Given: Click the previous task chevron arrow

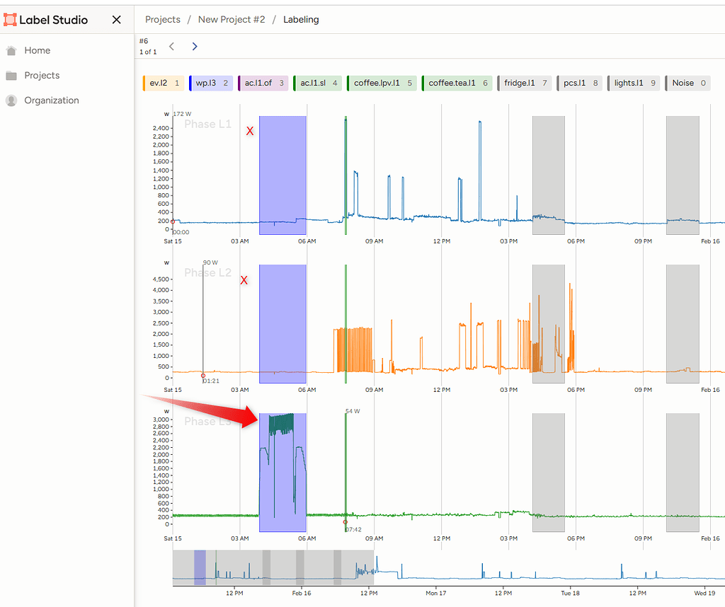Looking at the screenshot, I should click(x=171, y=45).
